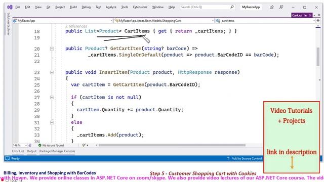Screen dimensions: 324x182
Task: Open the Edit menu
Action: click(27, 7)
